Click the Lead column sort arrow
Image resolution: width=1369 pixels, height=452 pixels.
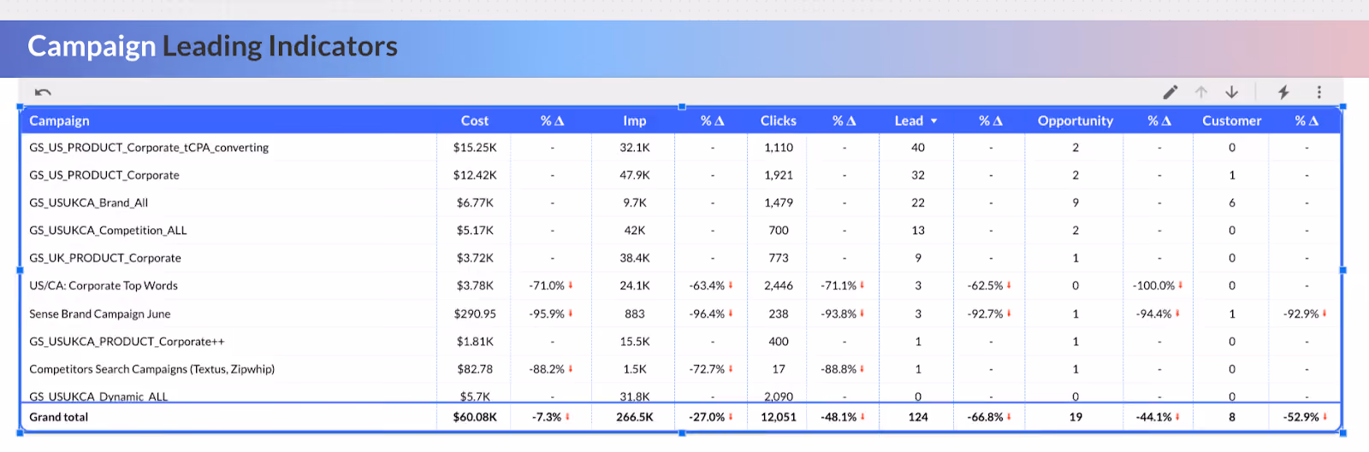[933, 121]
